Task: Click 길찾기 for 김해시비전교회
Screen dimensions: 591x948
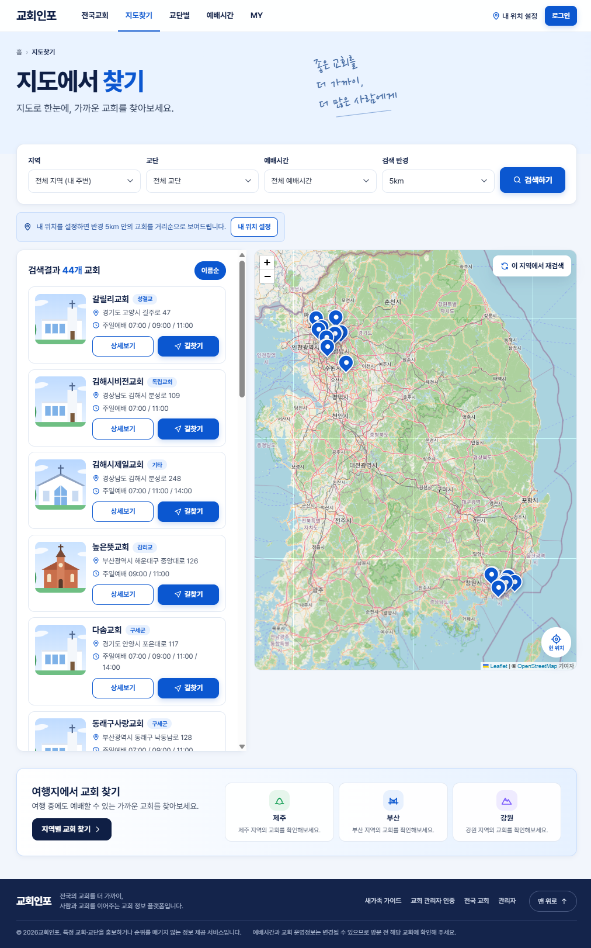Action: pyautogui.click(x=189, y=429)
